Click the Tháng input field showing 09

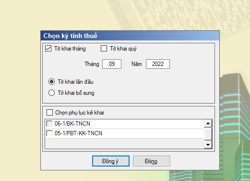click(x=112, y=64)
